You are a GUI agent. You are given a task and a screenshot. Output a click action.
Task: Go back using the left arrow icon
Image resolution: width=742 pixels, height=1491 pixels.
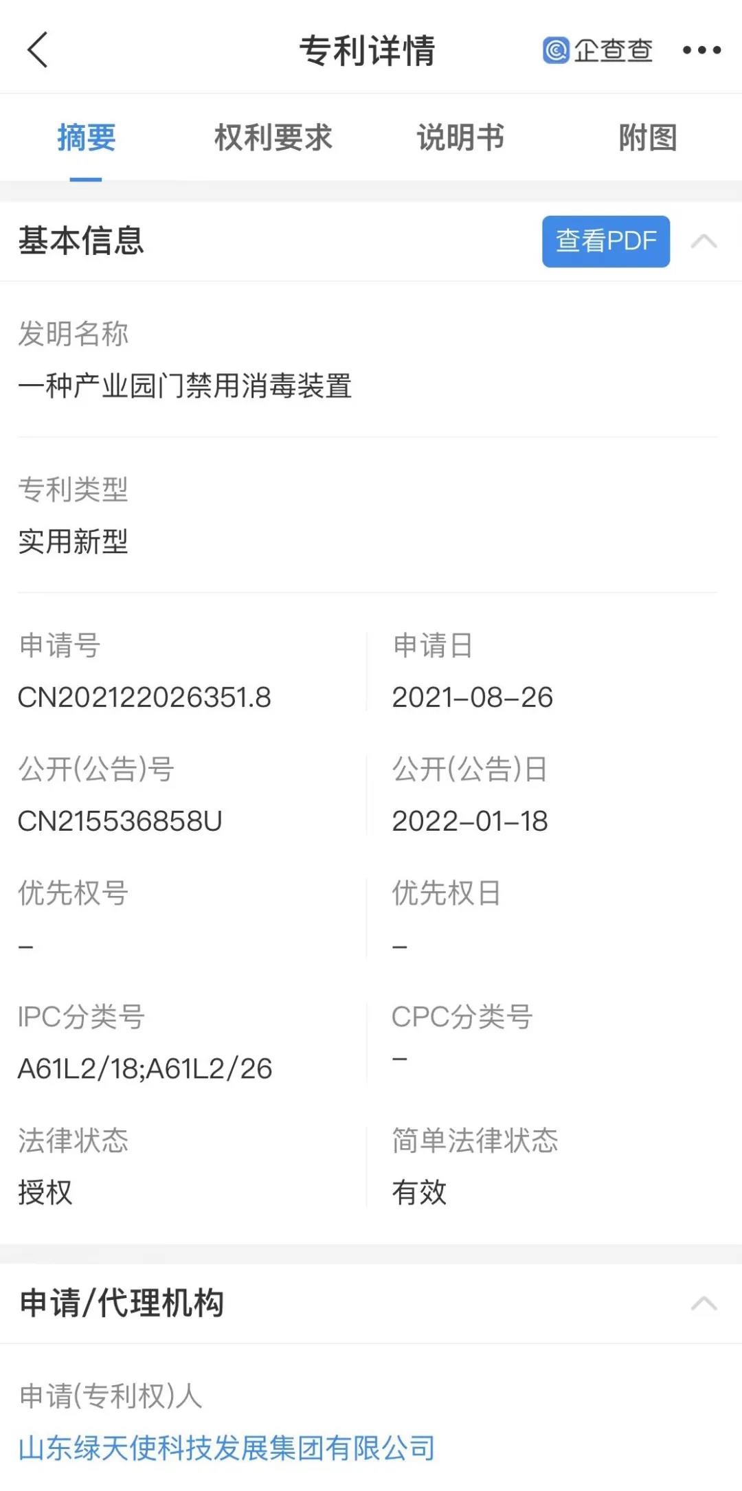(x=38, y=49)
